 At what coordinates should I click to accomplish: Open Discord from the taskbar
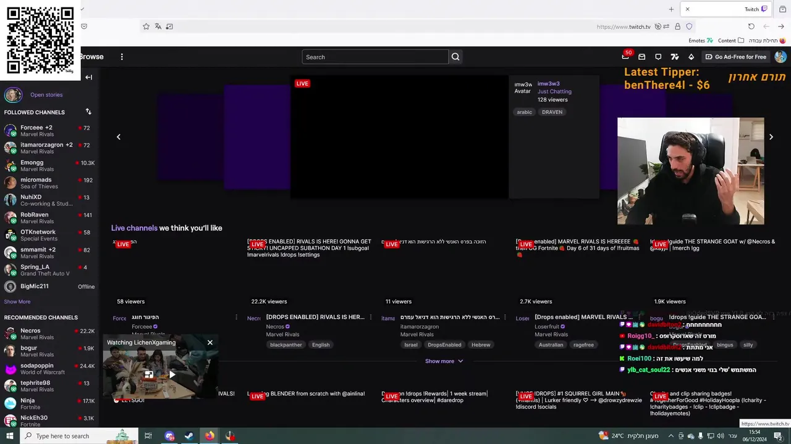point(169,436)
